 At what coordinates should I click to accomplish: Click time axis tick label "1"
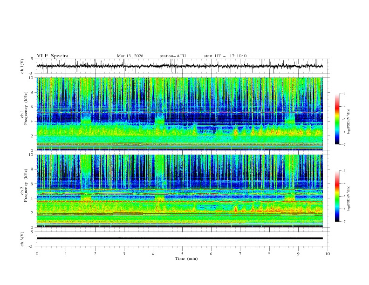(66, 254)
